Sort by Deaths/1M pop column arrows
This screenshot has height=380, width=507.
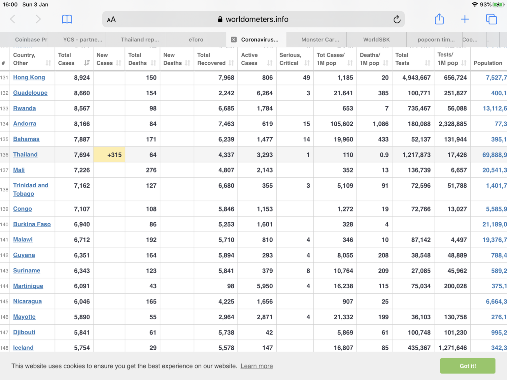tap(386, 63)
